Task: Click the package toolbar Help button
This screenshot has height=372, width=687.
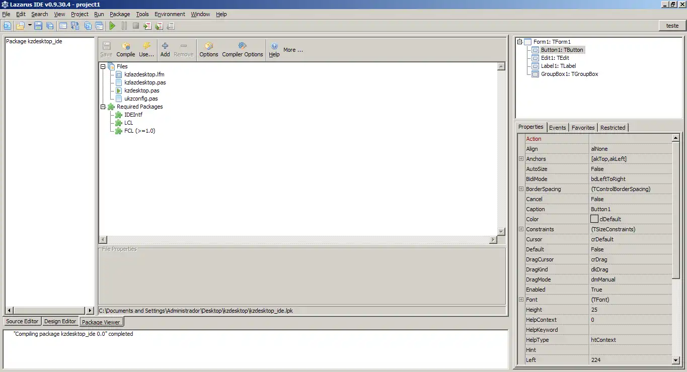Action: (274, 49)
